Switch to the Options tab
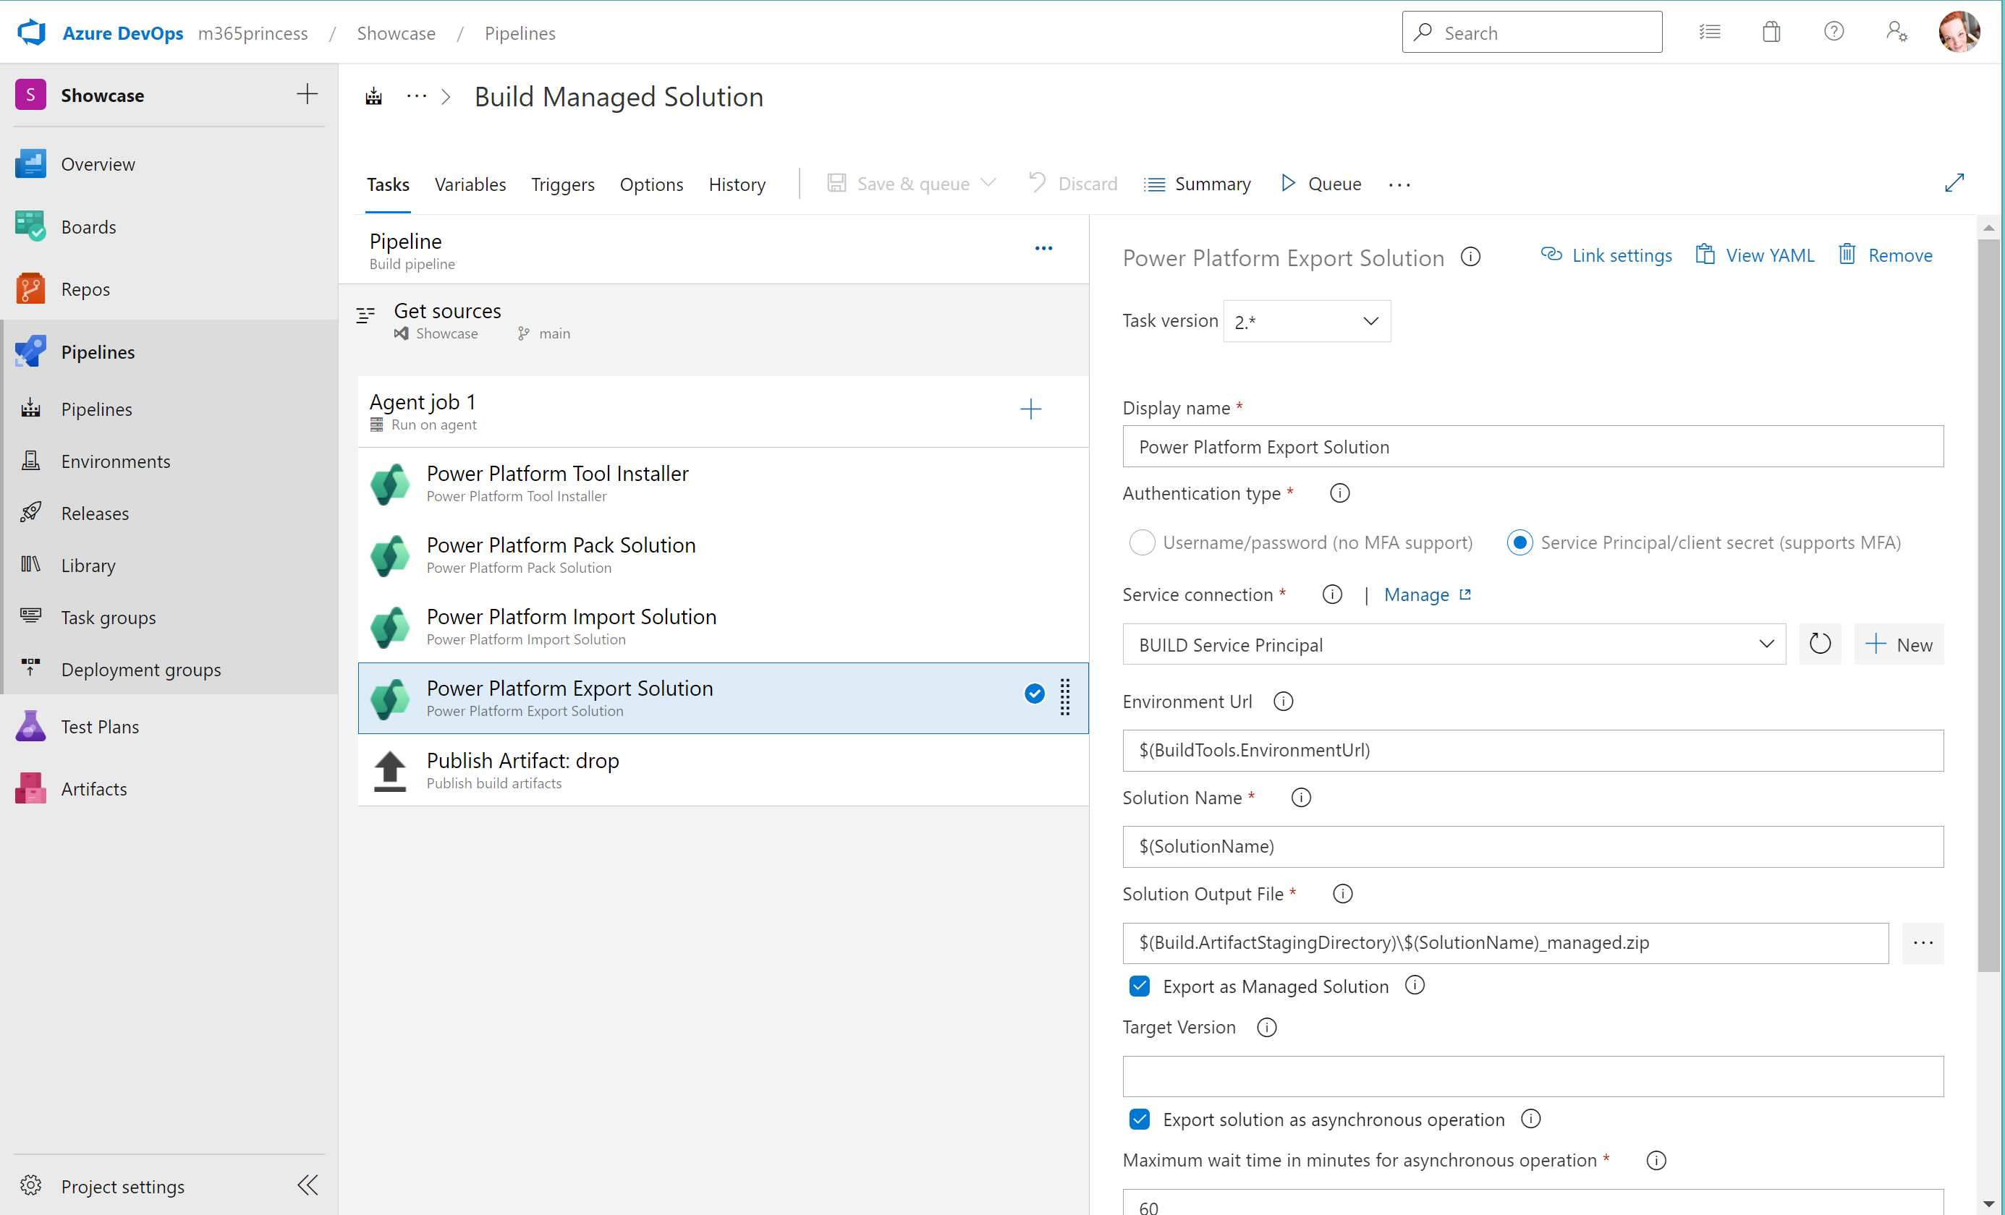Viewport: 2005px width, 1215px height. tap(651, 184)
